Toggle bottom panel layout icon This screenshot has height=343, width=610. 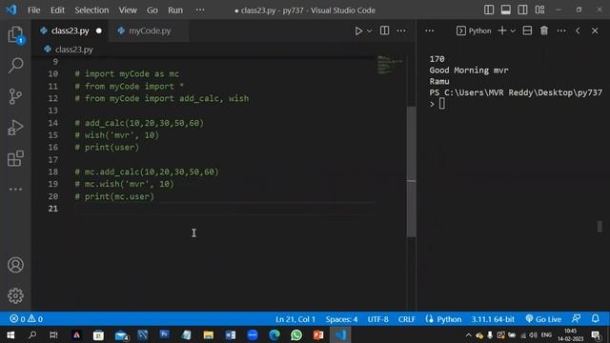506,10
